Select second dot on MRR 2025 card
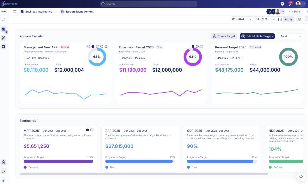 tap(92, 130)
